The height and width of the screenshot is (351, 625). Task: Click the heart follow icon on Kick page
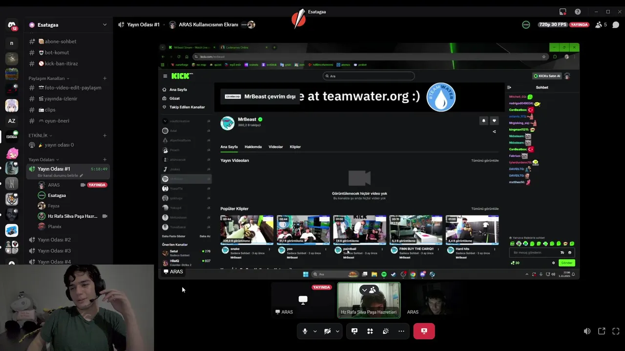coord(494,120)
